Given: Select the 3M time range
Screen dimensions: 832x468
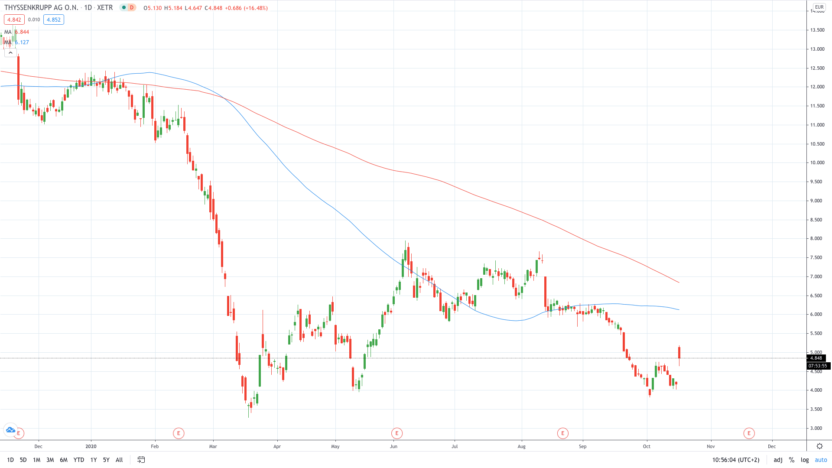Looking at the screenshot, I should [50, 460].
